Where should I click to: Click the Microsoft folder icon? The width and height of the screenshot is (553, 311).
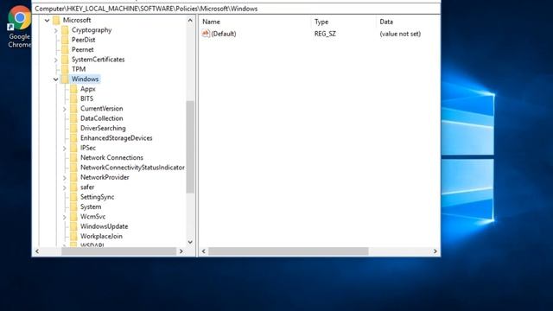(56, 20)
